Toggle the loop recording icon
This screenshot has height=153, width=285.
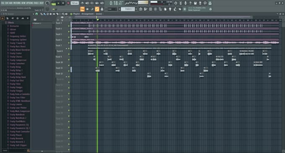[x=102, y=3]
